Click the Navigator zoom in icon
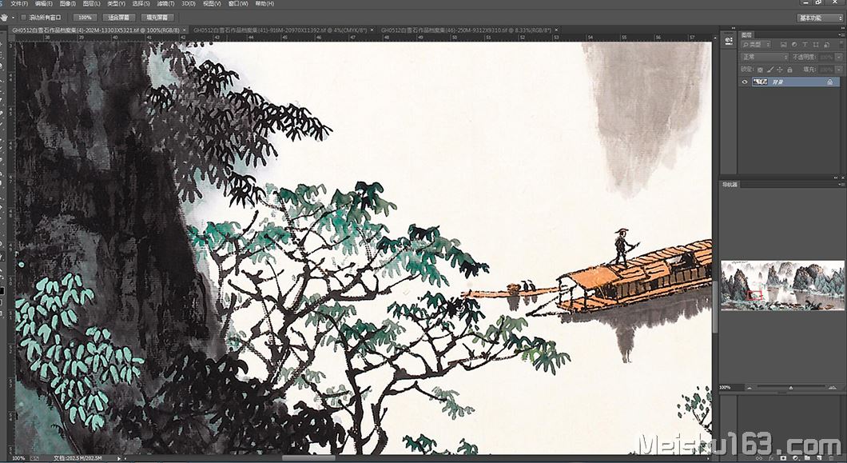This screenshot has width=847, height=463. [x=834, y=387]
